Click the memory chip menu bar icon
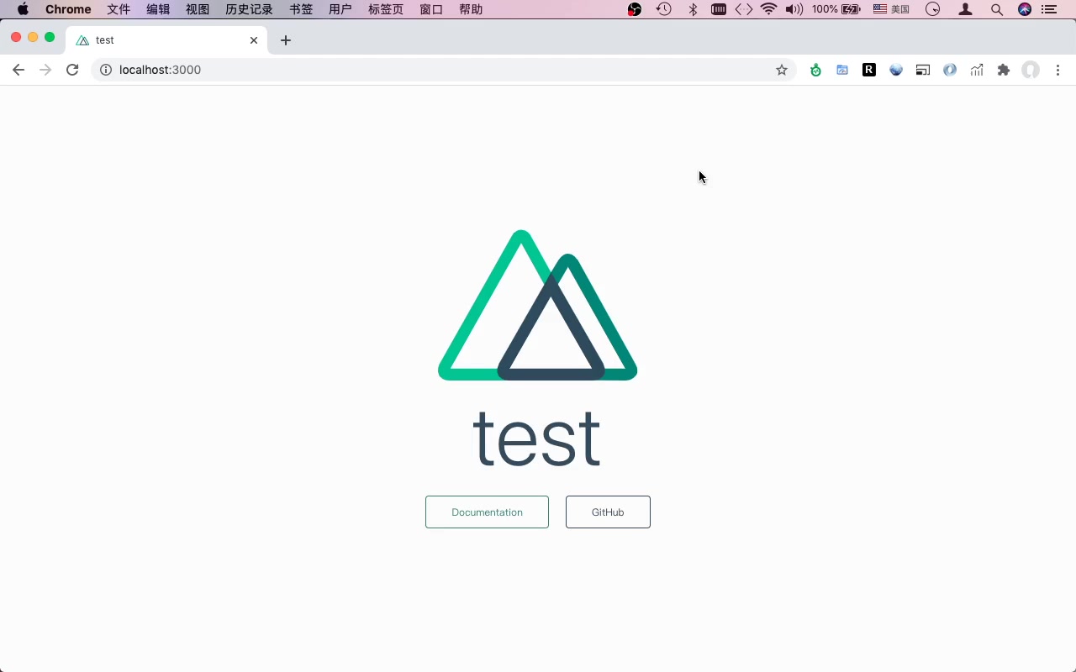The image size is (1076, 672). (x=719, y=9)
